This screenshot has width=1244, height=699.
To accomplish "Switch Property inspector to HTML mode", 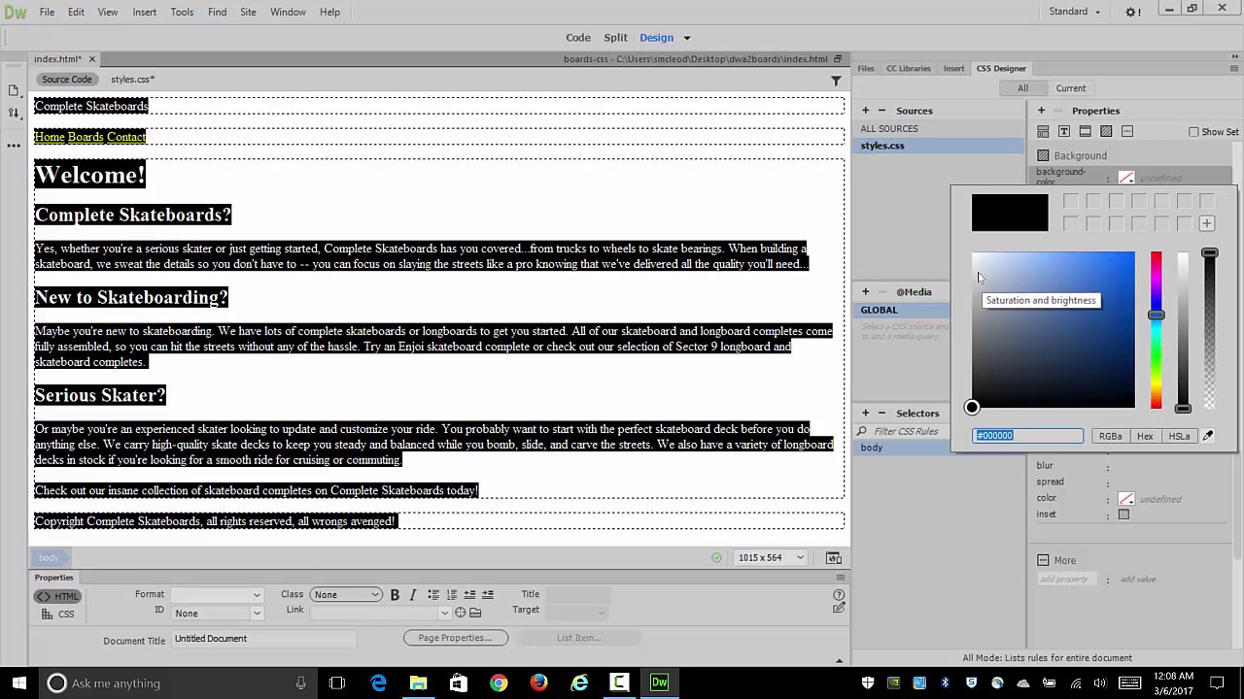I will click(58, 596).
